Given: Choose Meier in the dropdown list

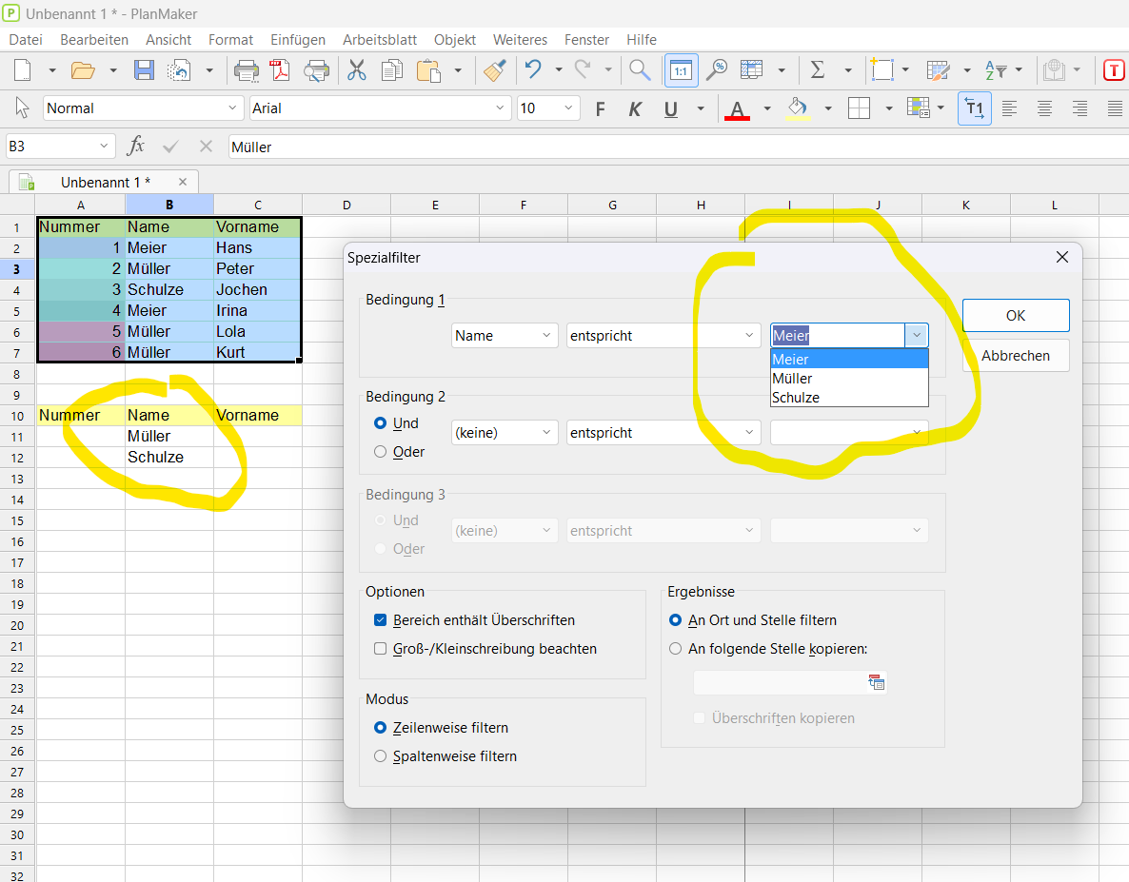Looking at the screenshot, I should pos(849,359).
